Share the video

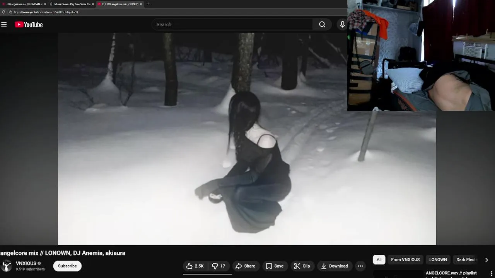pyautogui.click(x=246, y=266)
